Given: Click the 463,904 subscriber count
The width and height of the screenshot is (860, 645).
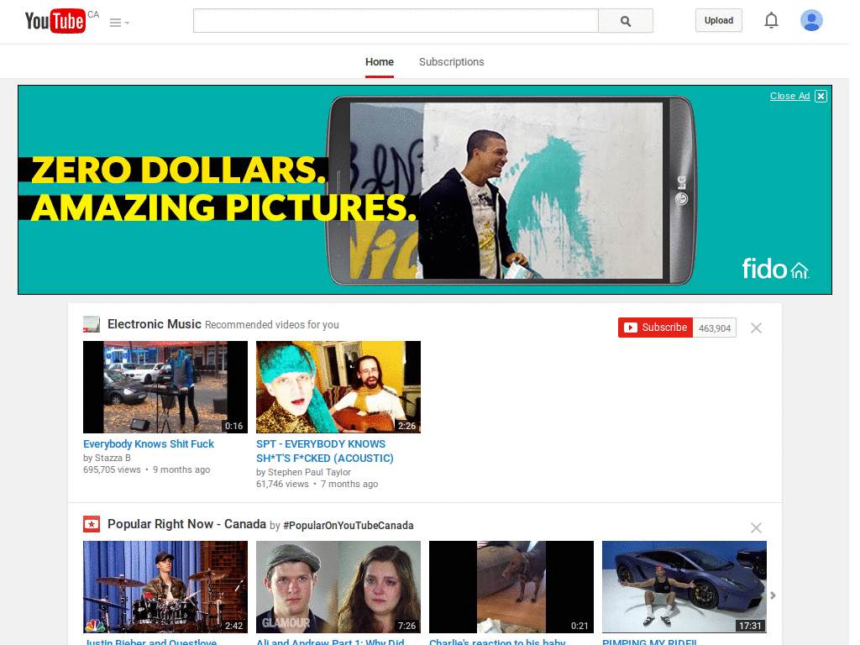Looking at the screenshot, I should tap(715, 328).
